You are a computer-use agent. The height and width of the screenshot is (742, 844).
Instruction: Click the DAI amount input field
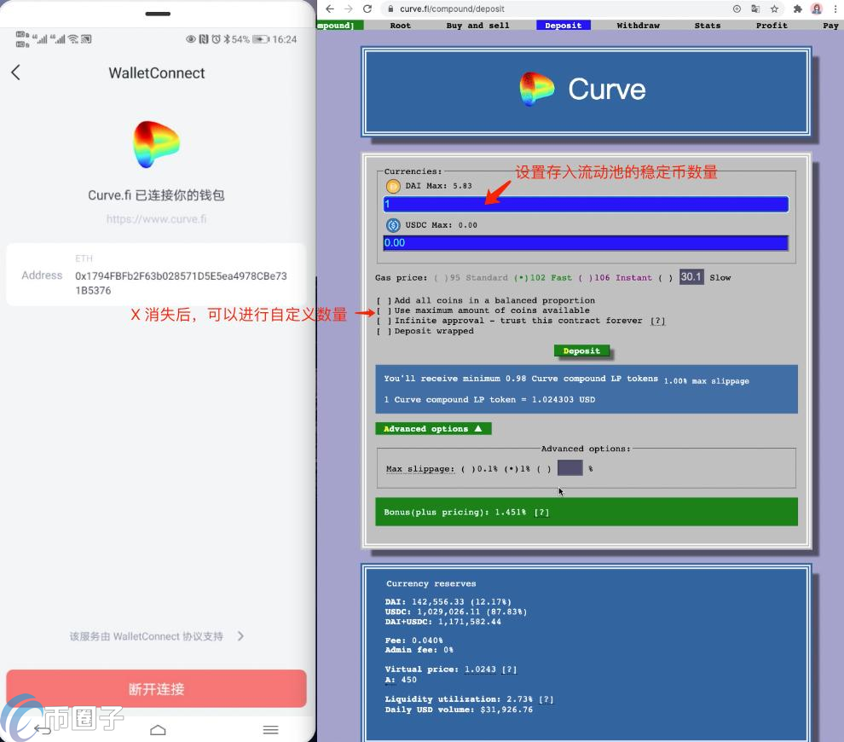coord(586,204)
